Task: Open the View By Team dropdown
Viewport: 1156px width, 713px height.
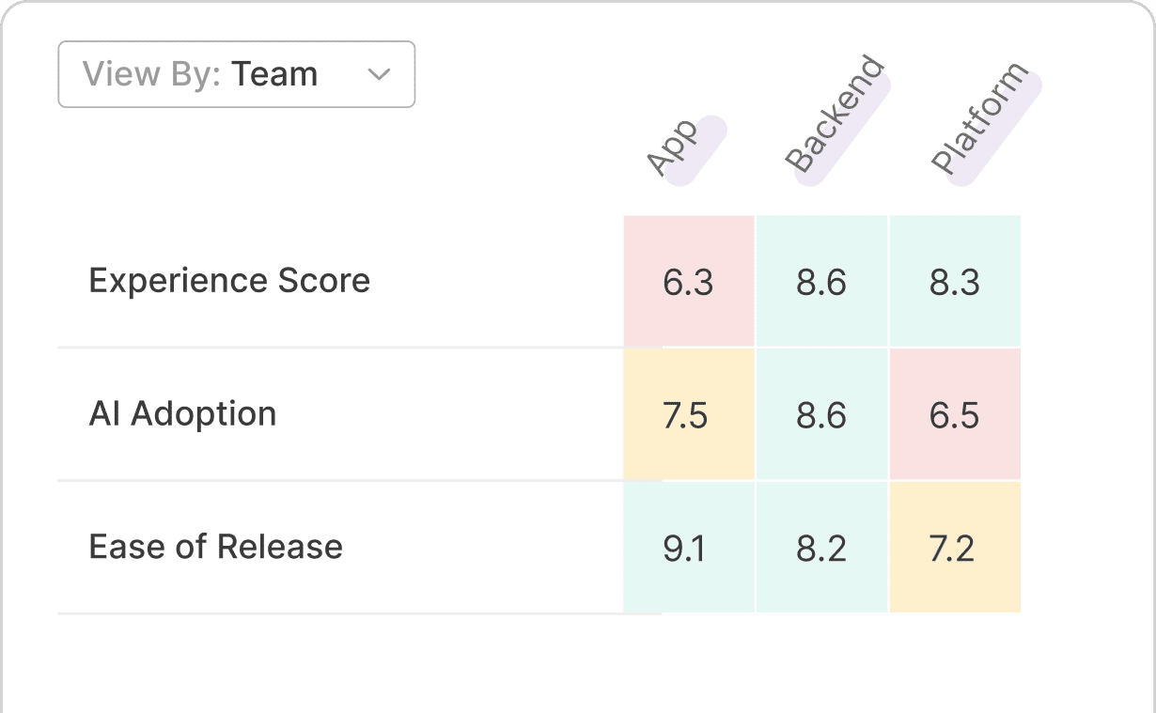Action: point(236,74)
